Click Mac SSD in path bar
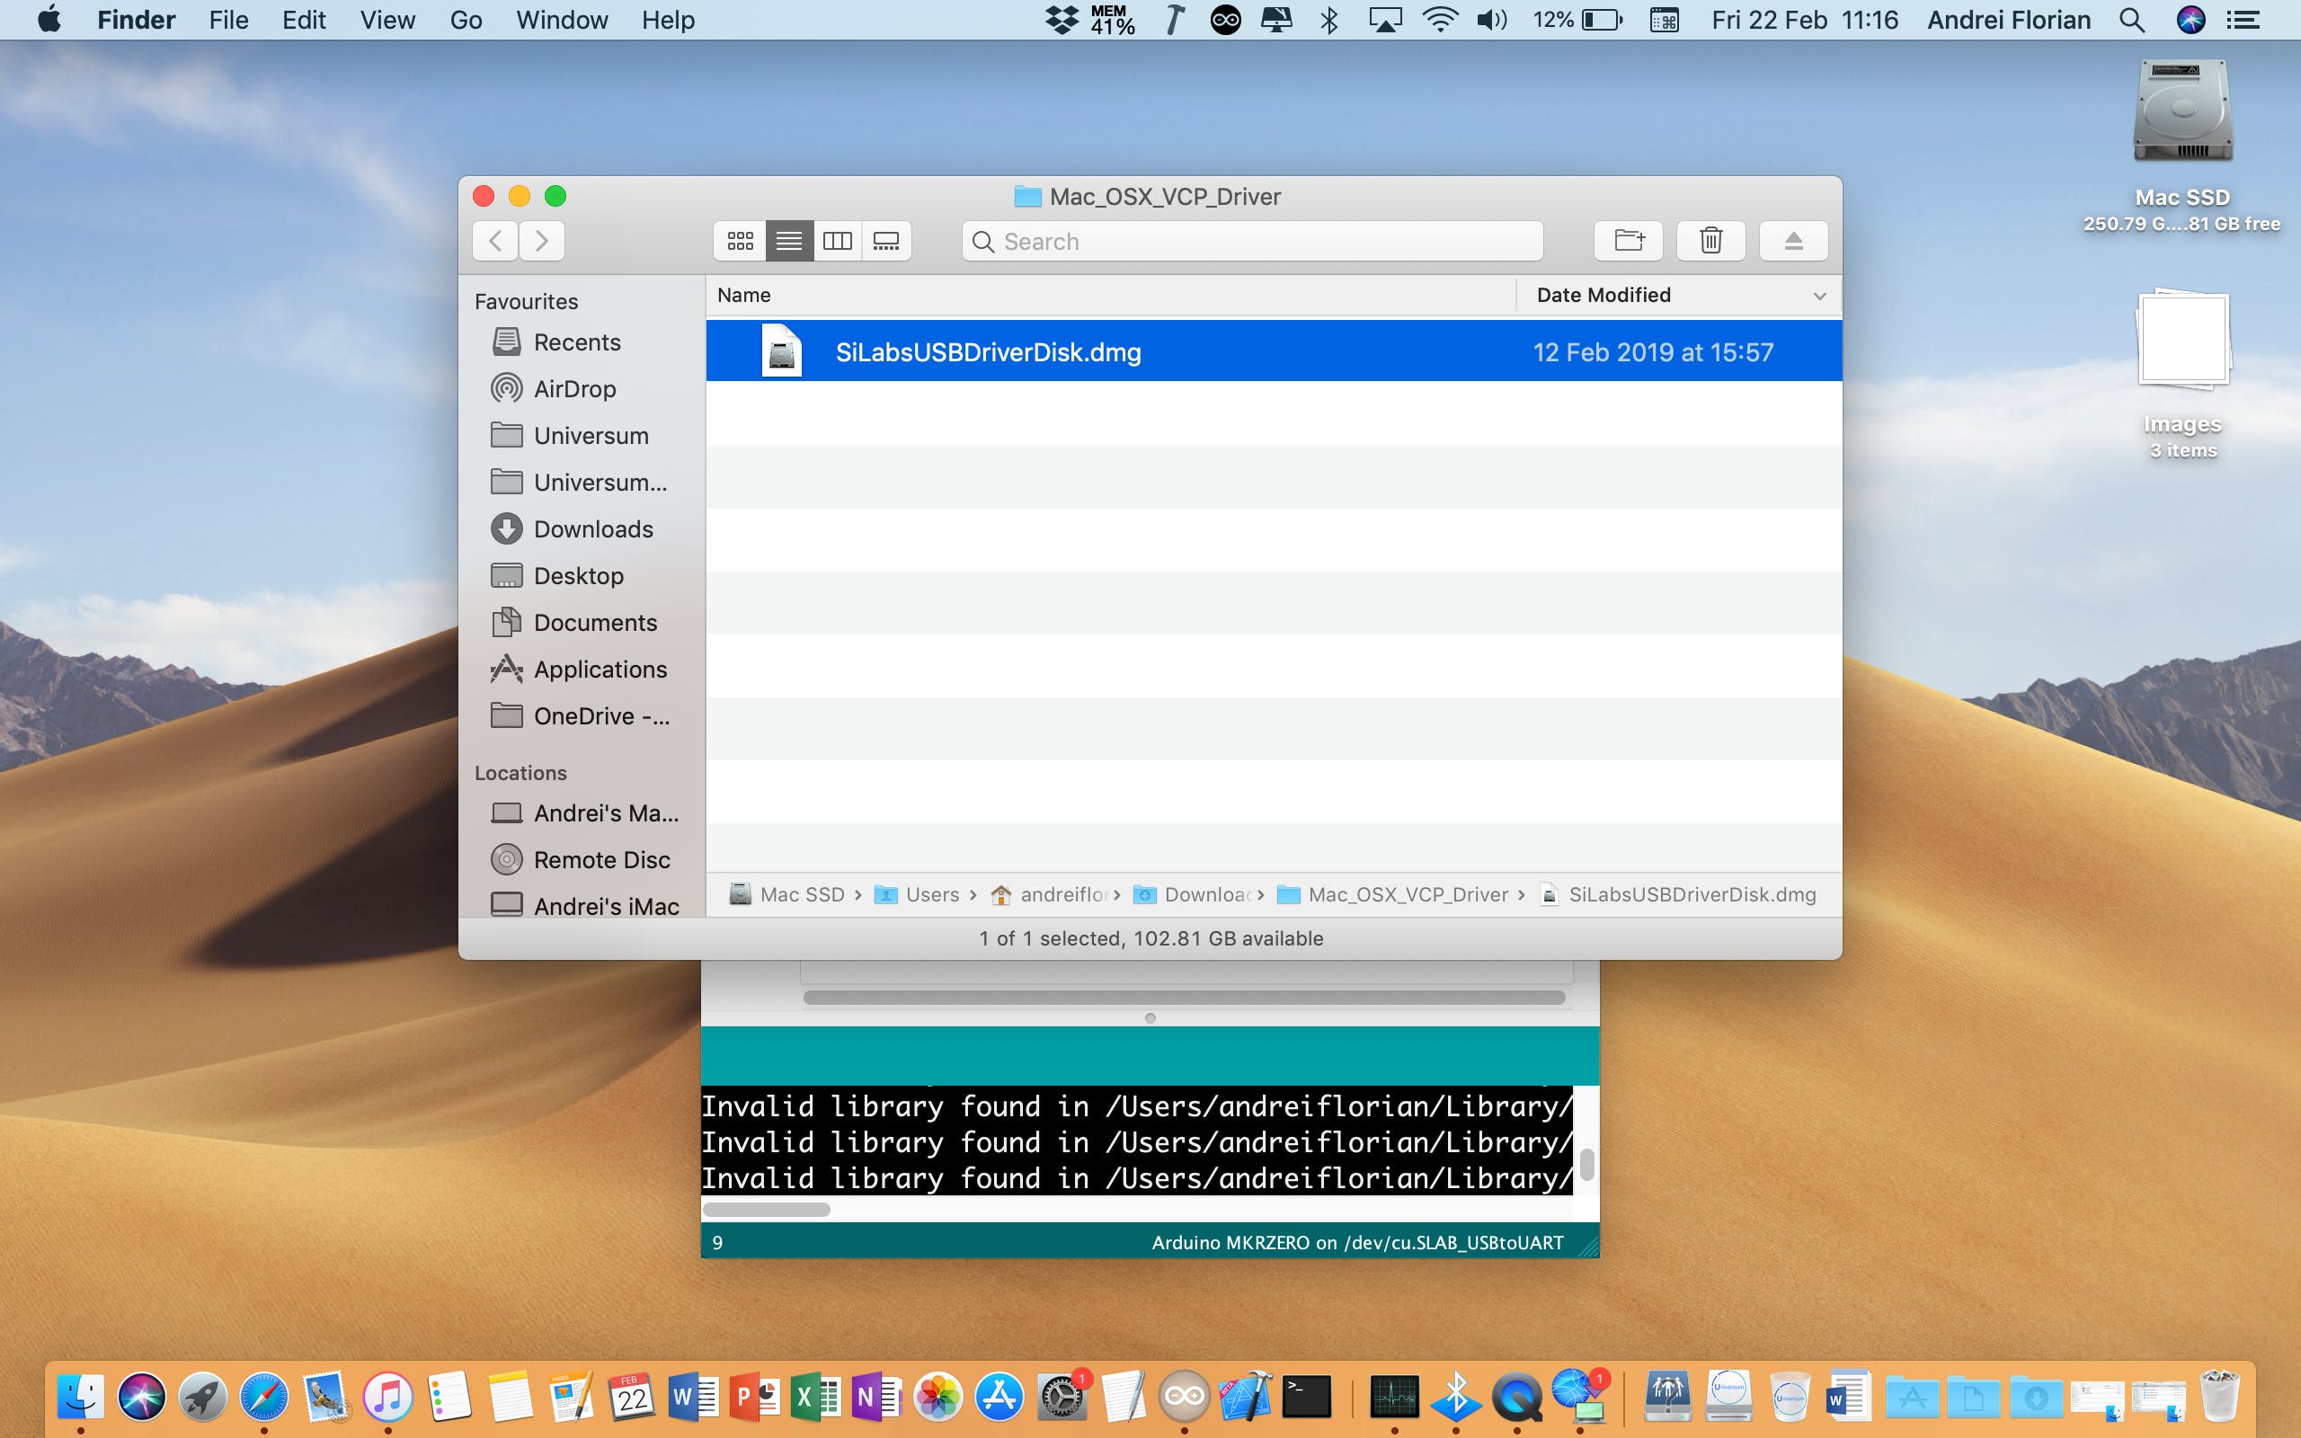This screenshot has width=2301, height=1438. 786,894
